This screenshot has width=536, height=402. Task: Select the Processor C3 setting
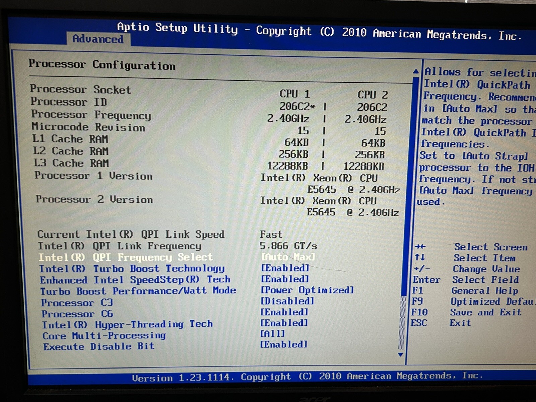(x=77, y=303)
